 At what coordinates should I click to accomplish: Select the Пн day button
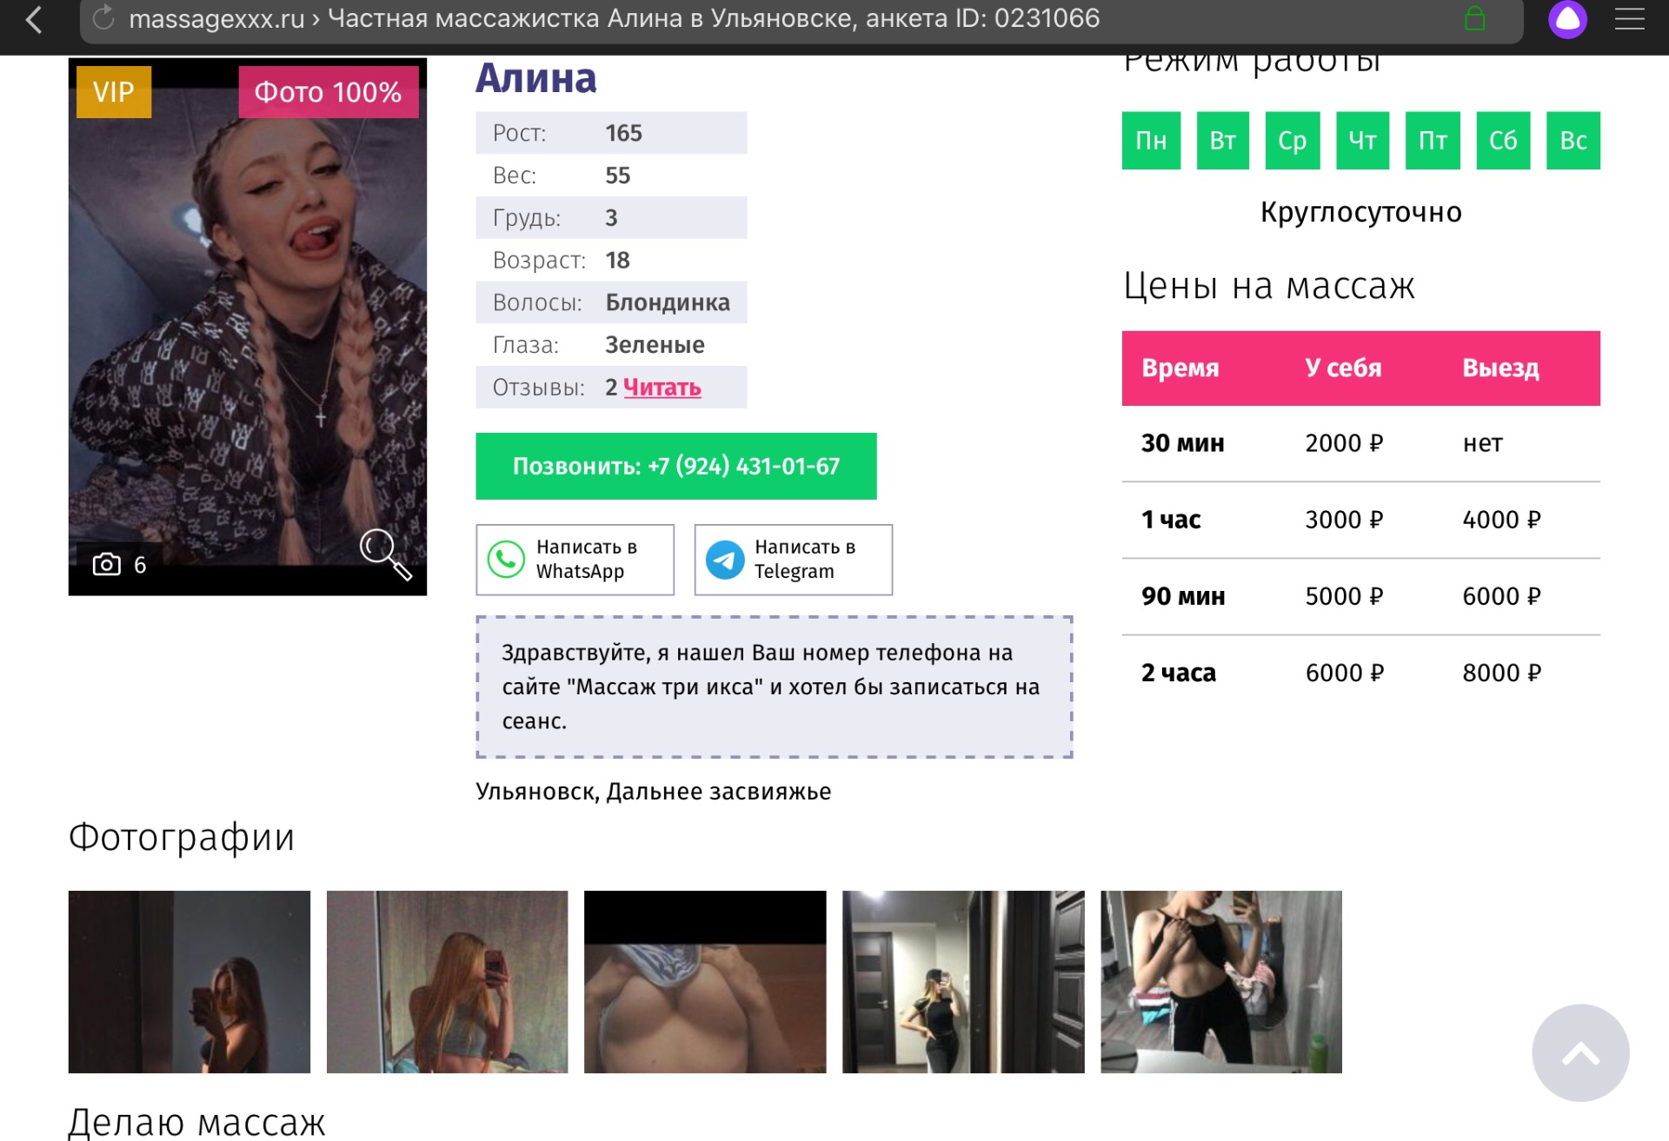1151,140
